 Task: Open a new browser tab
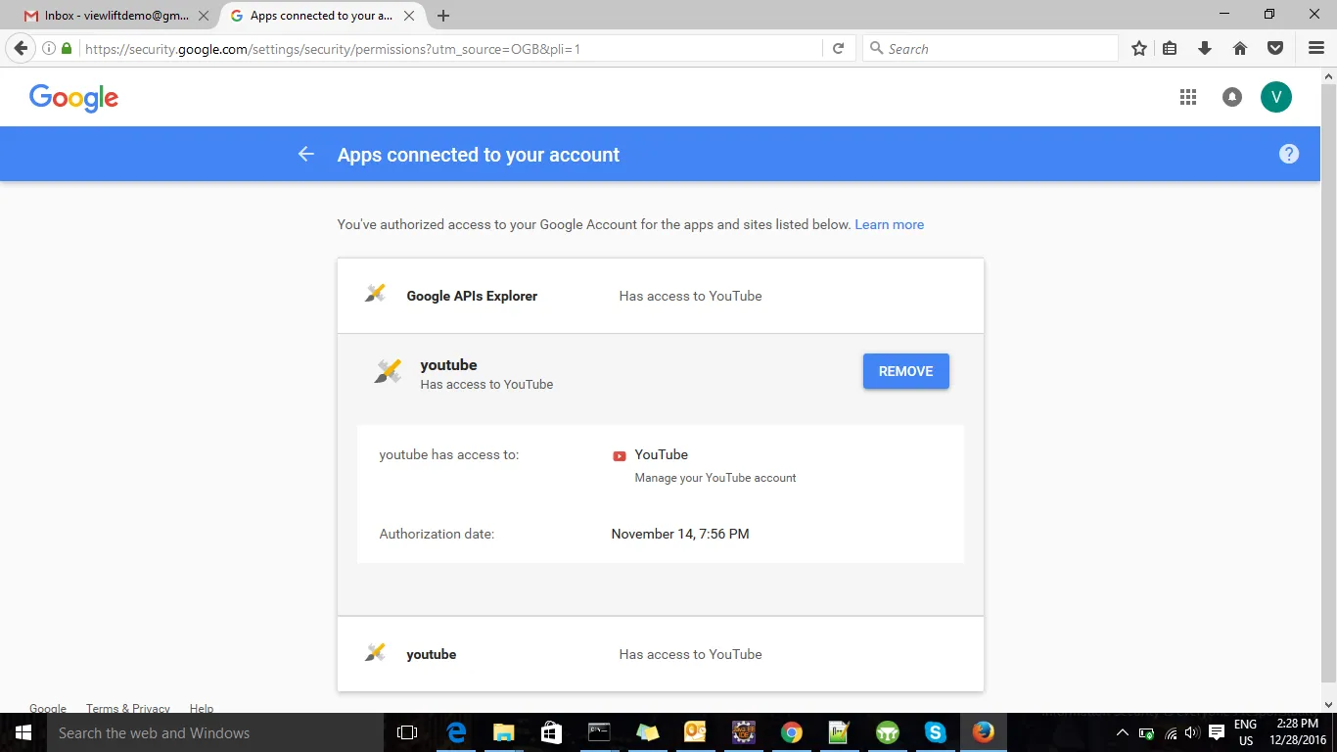coord(443,16)
